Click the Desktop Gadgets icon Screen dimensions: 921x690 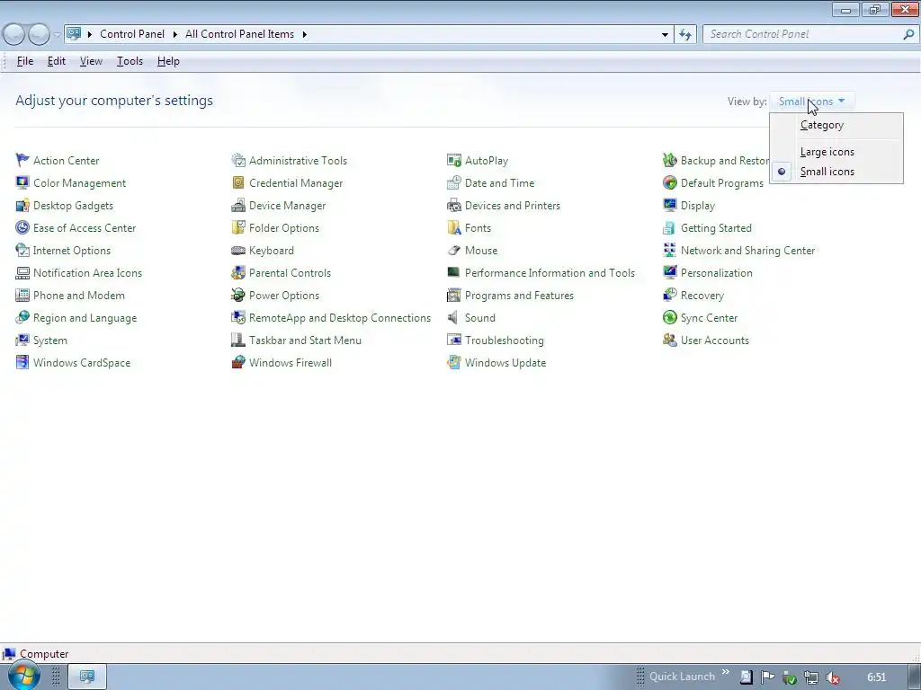[22, 206]
